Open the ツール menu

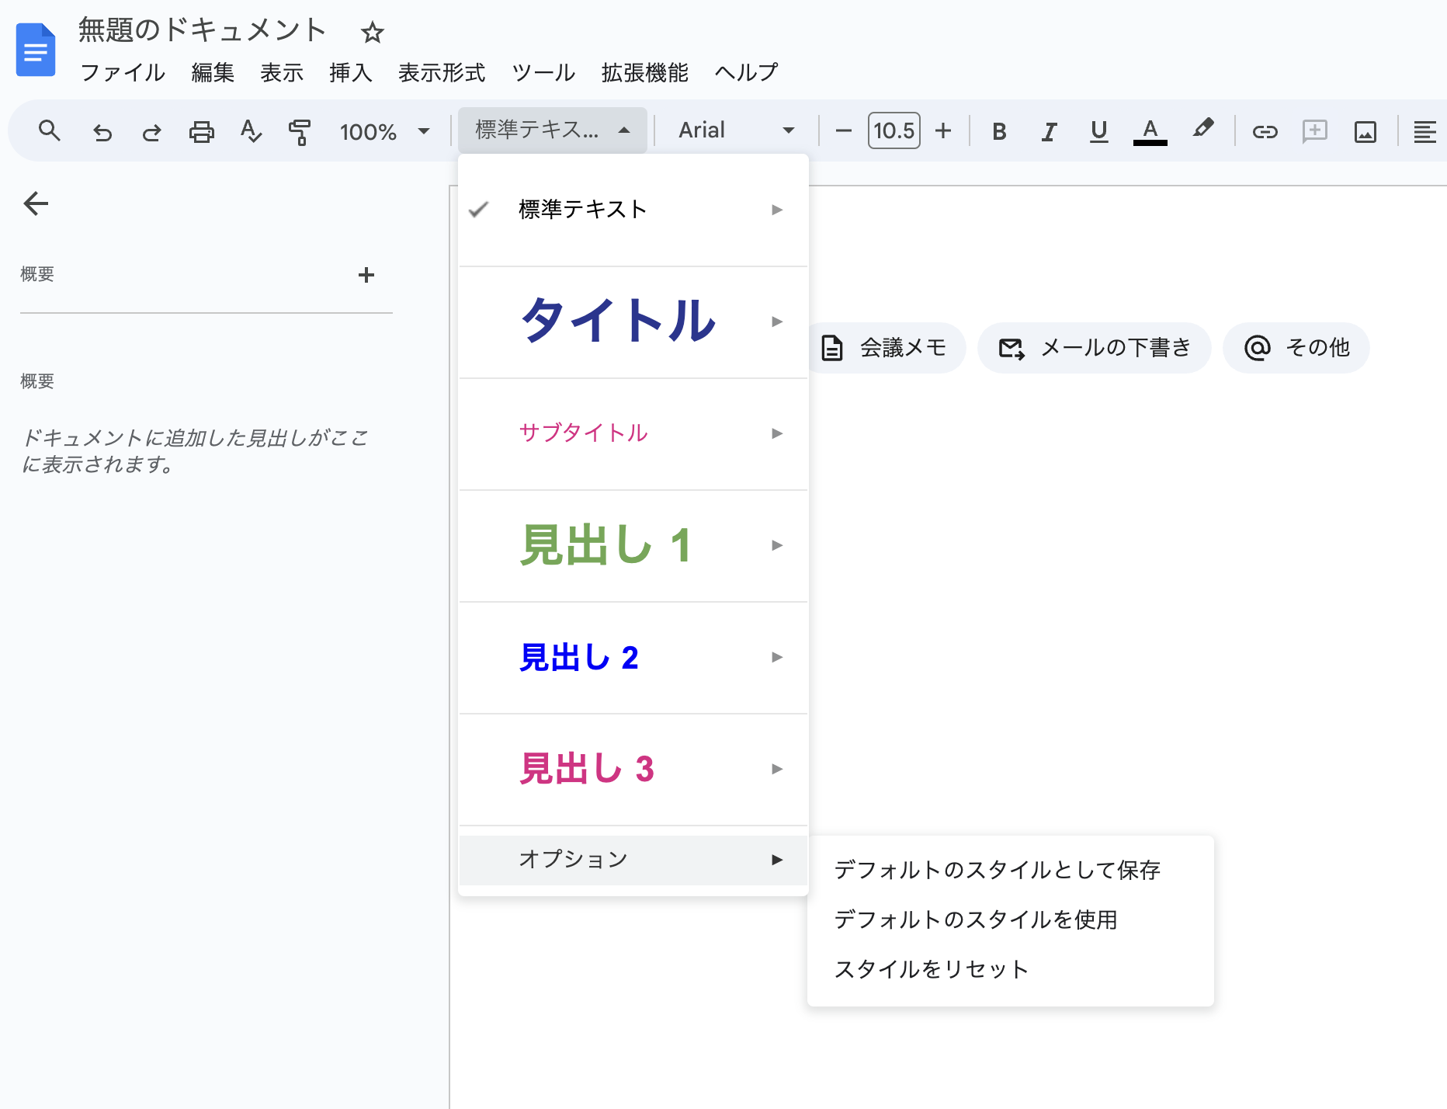pyautogui.click(x=543, y=72)
